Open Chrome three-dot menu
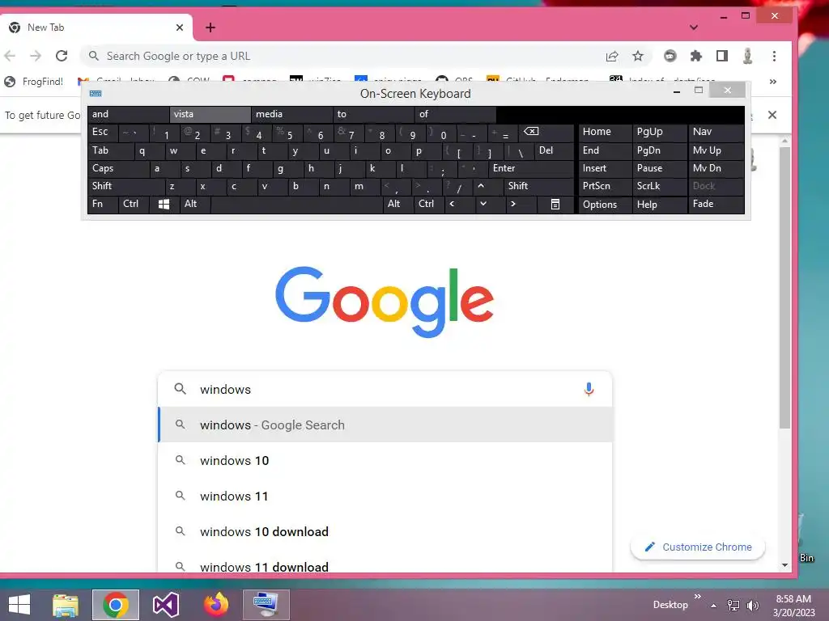The image size is (829, 621). [774, 56]
